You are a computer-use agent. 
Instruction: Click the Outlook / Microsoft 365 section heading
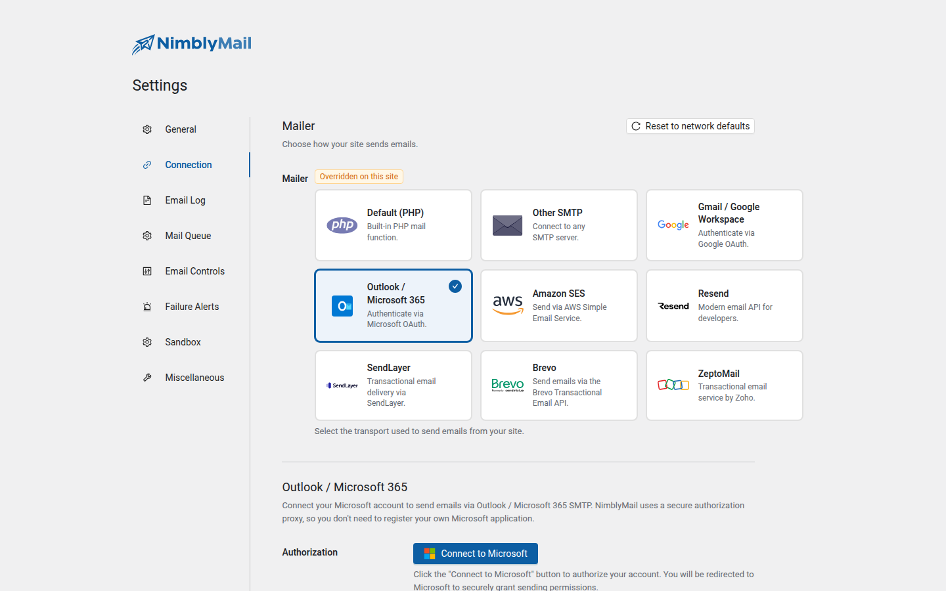[345, 487]
